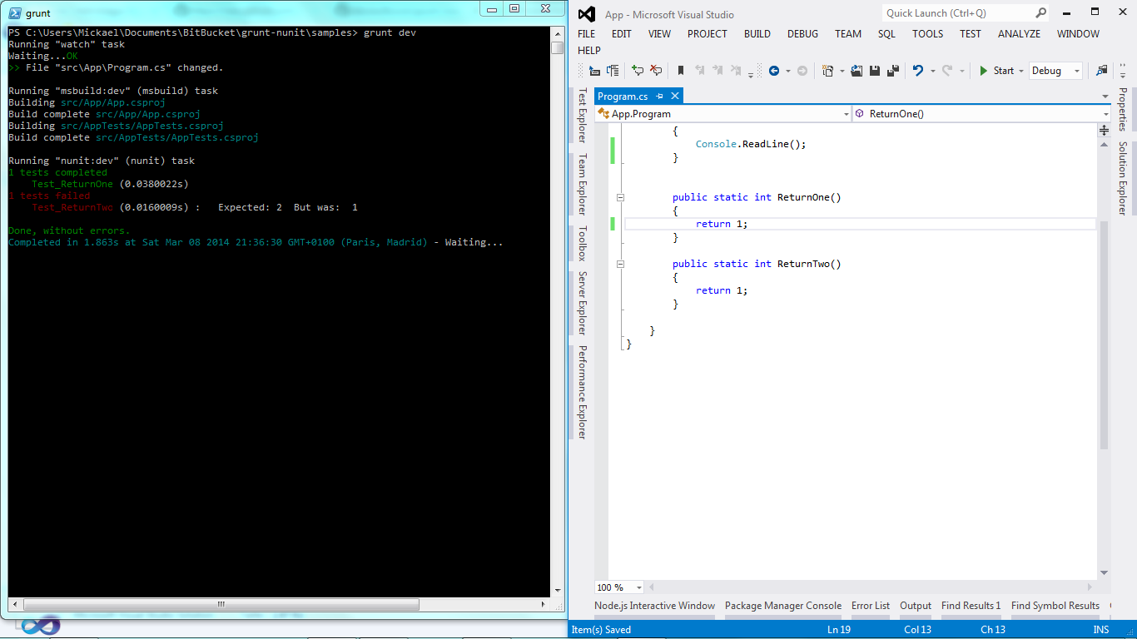Switch to the Output tab
Screen dimensions: 1137x639
[x=916, y=606]
